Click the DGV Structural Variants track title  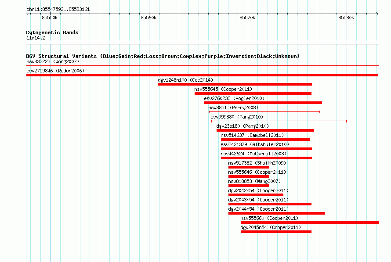(x=163, y=56)
